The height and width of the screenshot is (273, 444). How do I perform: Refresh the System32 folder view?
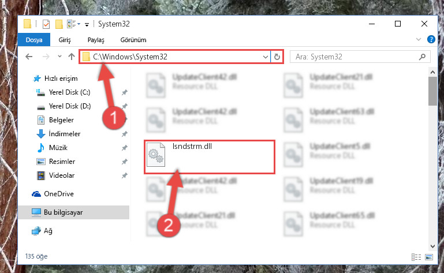[x=277, y=57]
